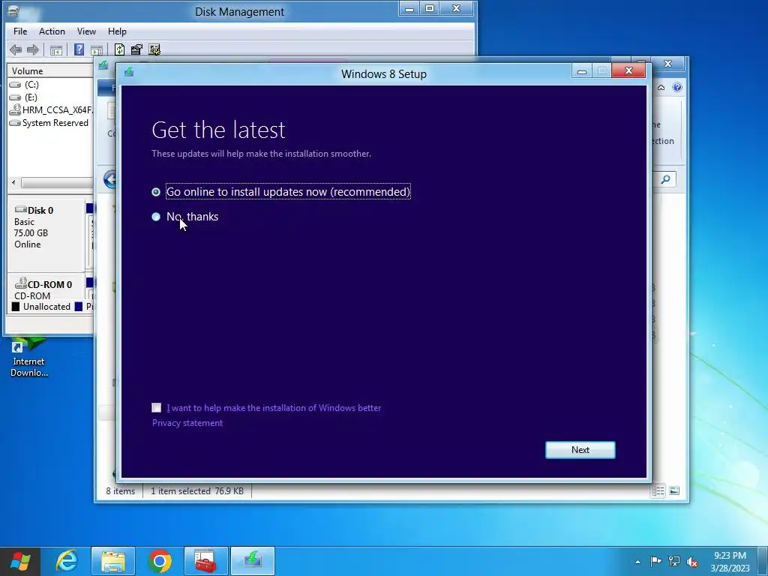Click Back arrow in Disk Management toolbar
This screenshot has width=768, height=576.
click(x=16, y=49)
